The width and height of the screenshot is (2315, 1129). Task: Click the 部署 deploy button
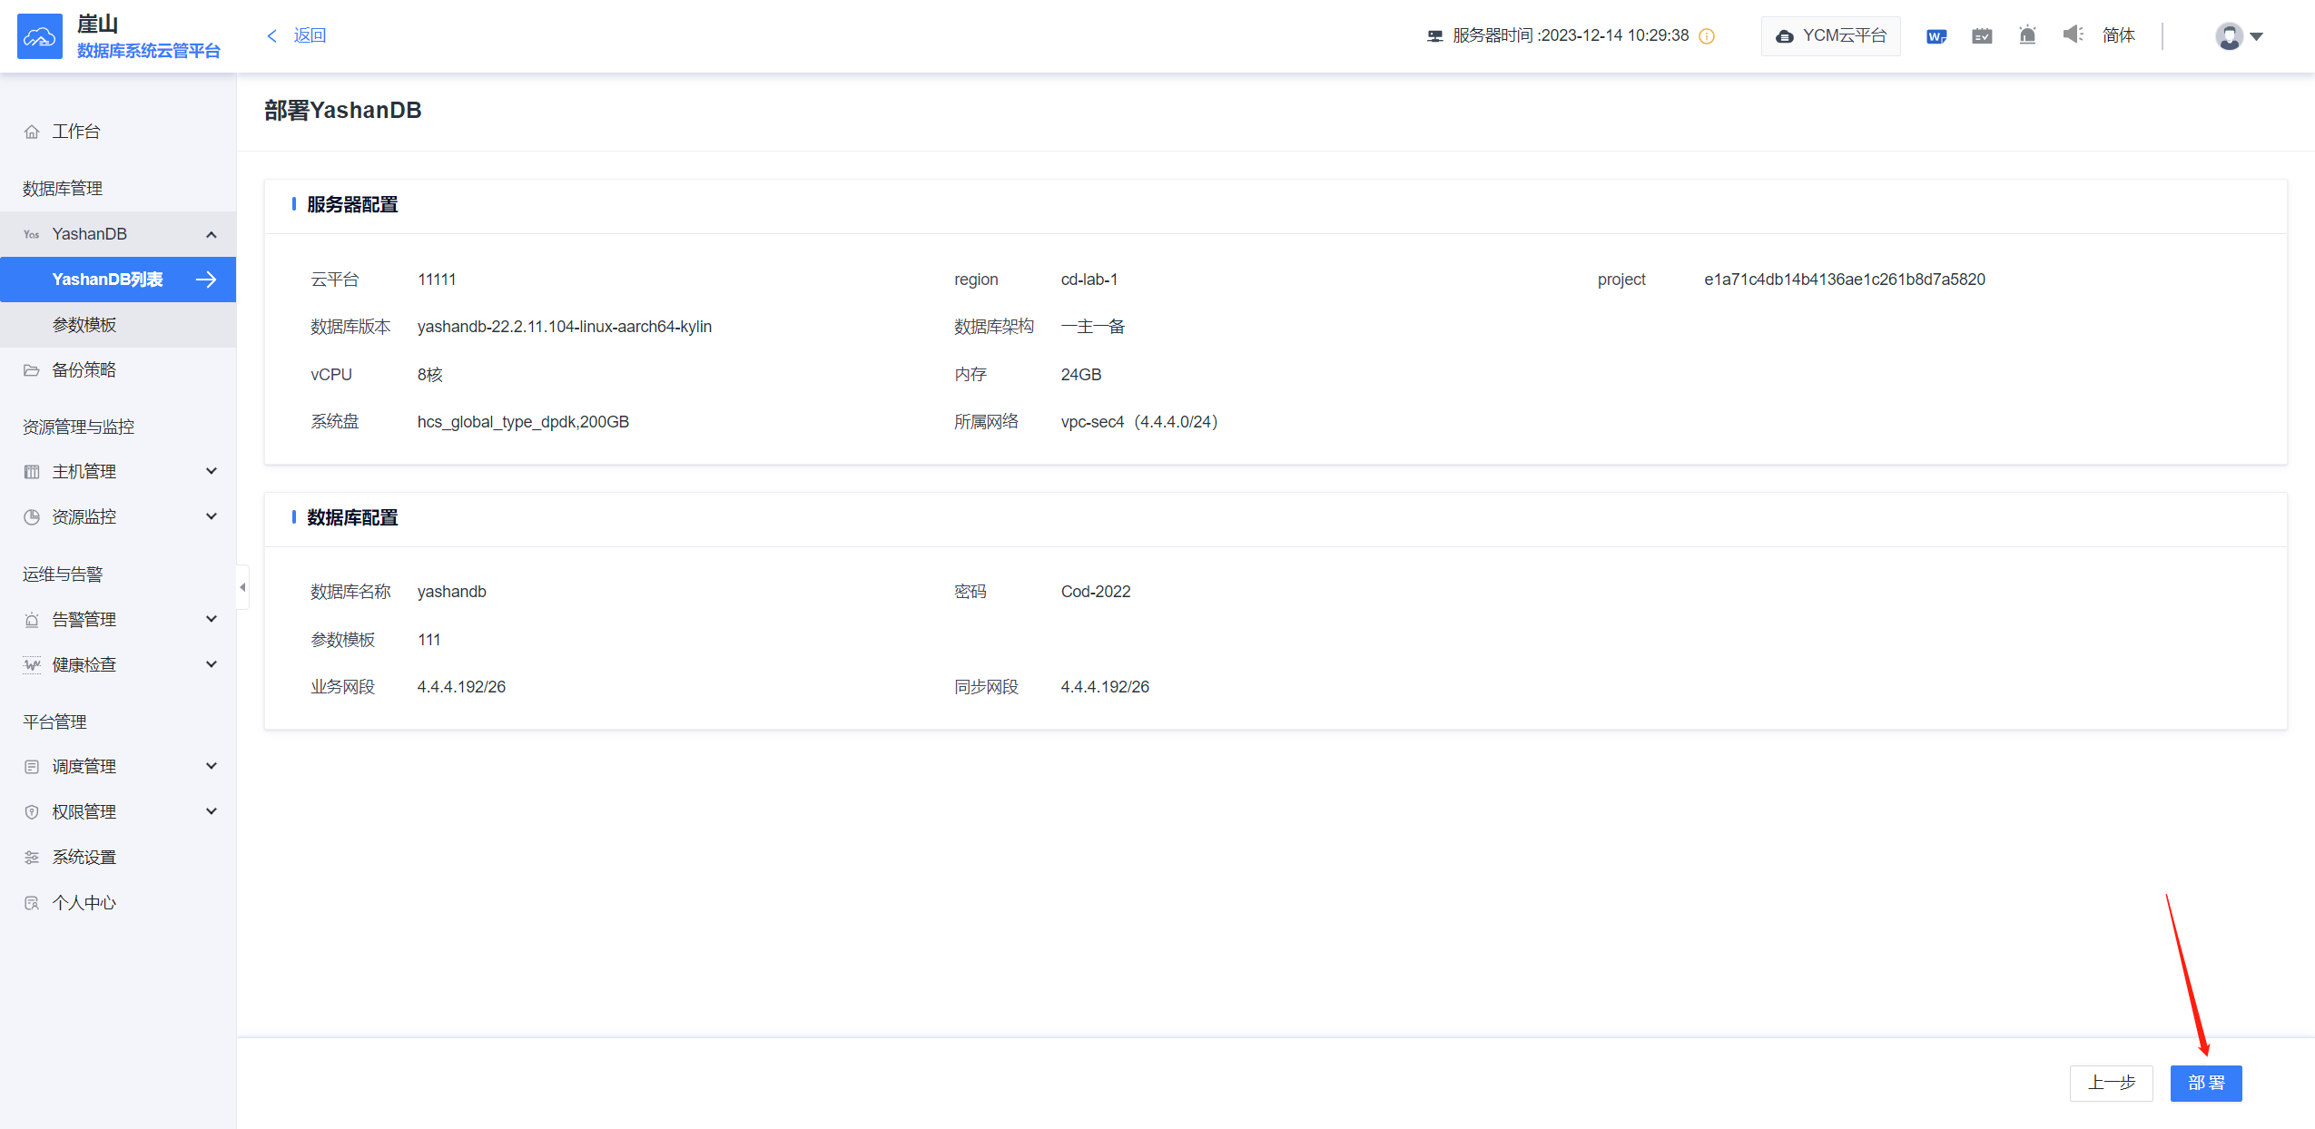[x=2205, y=1083]
